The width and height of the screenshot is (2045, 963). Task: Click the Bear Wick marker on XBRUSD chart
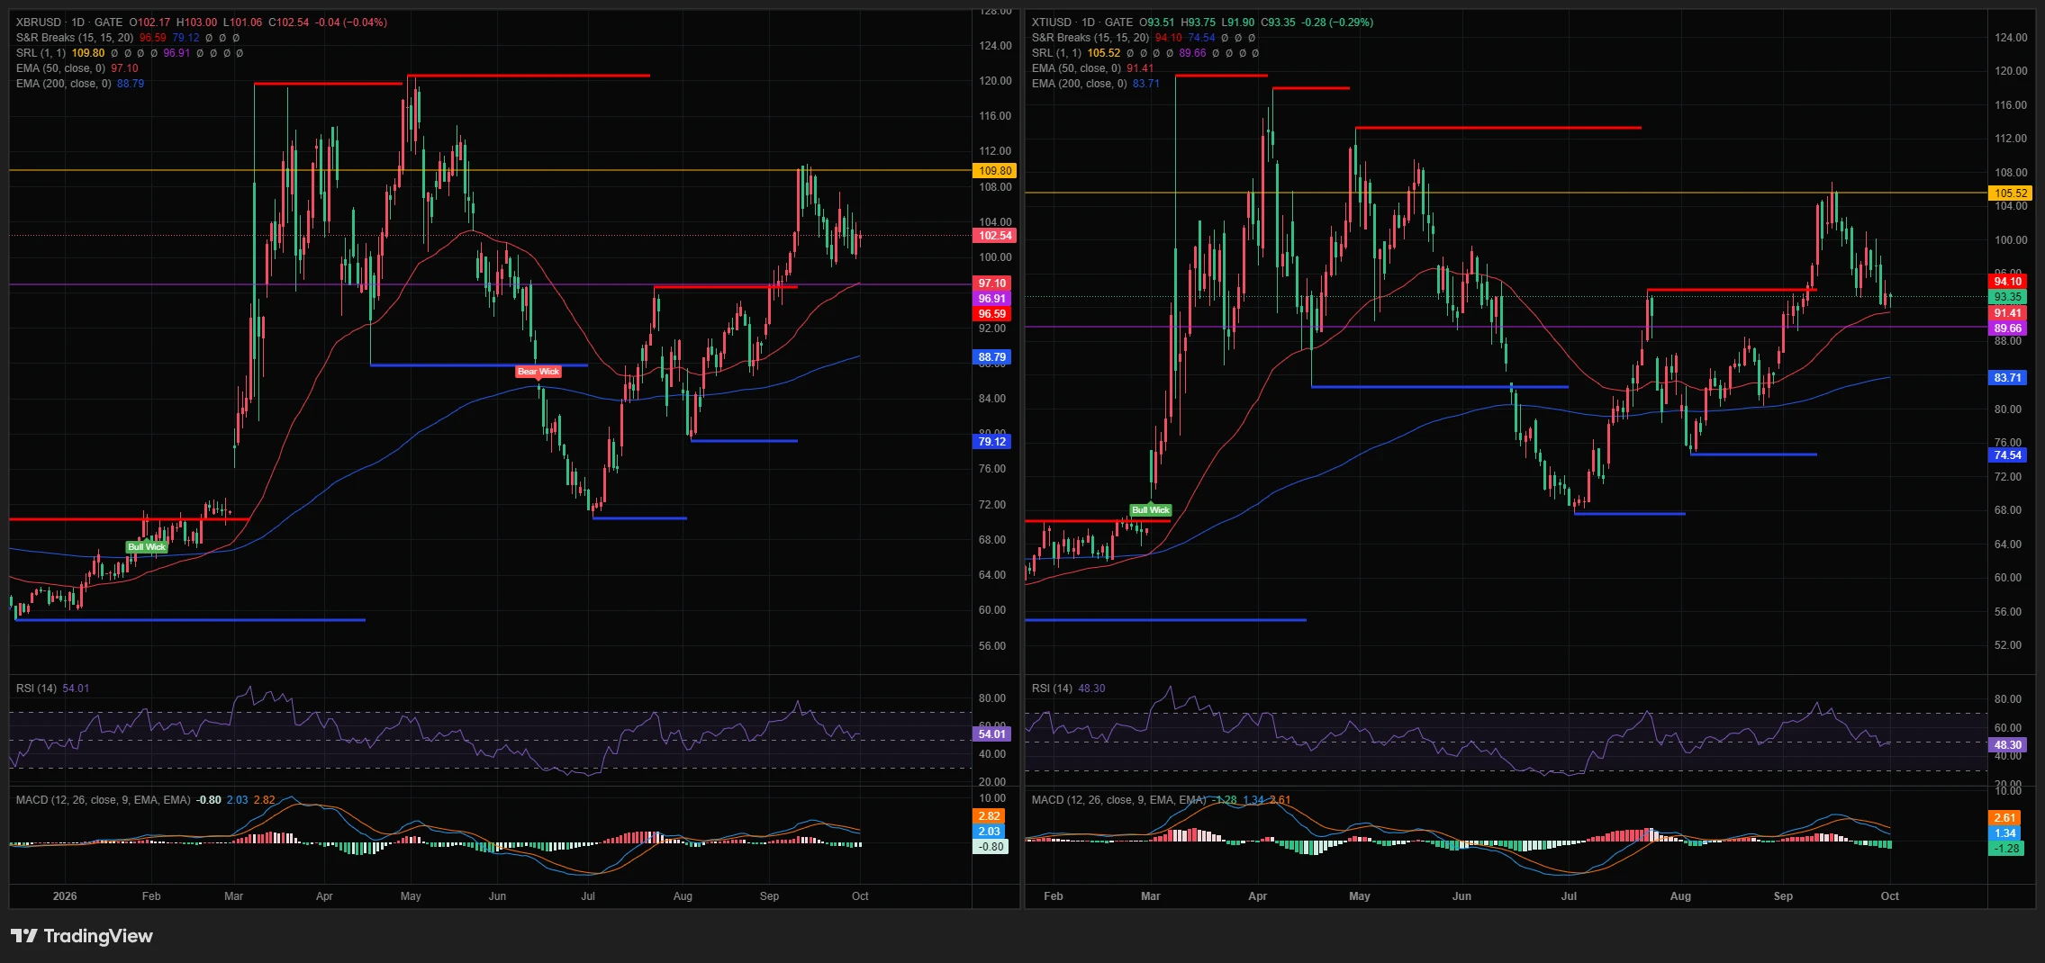[538, 372]
